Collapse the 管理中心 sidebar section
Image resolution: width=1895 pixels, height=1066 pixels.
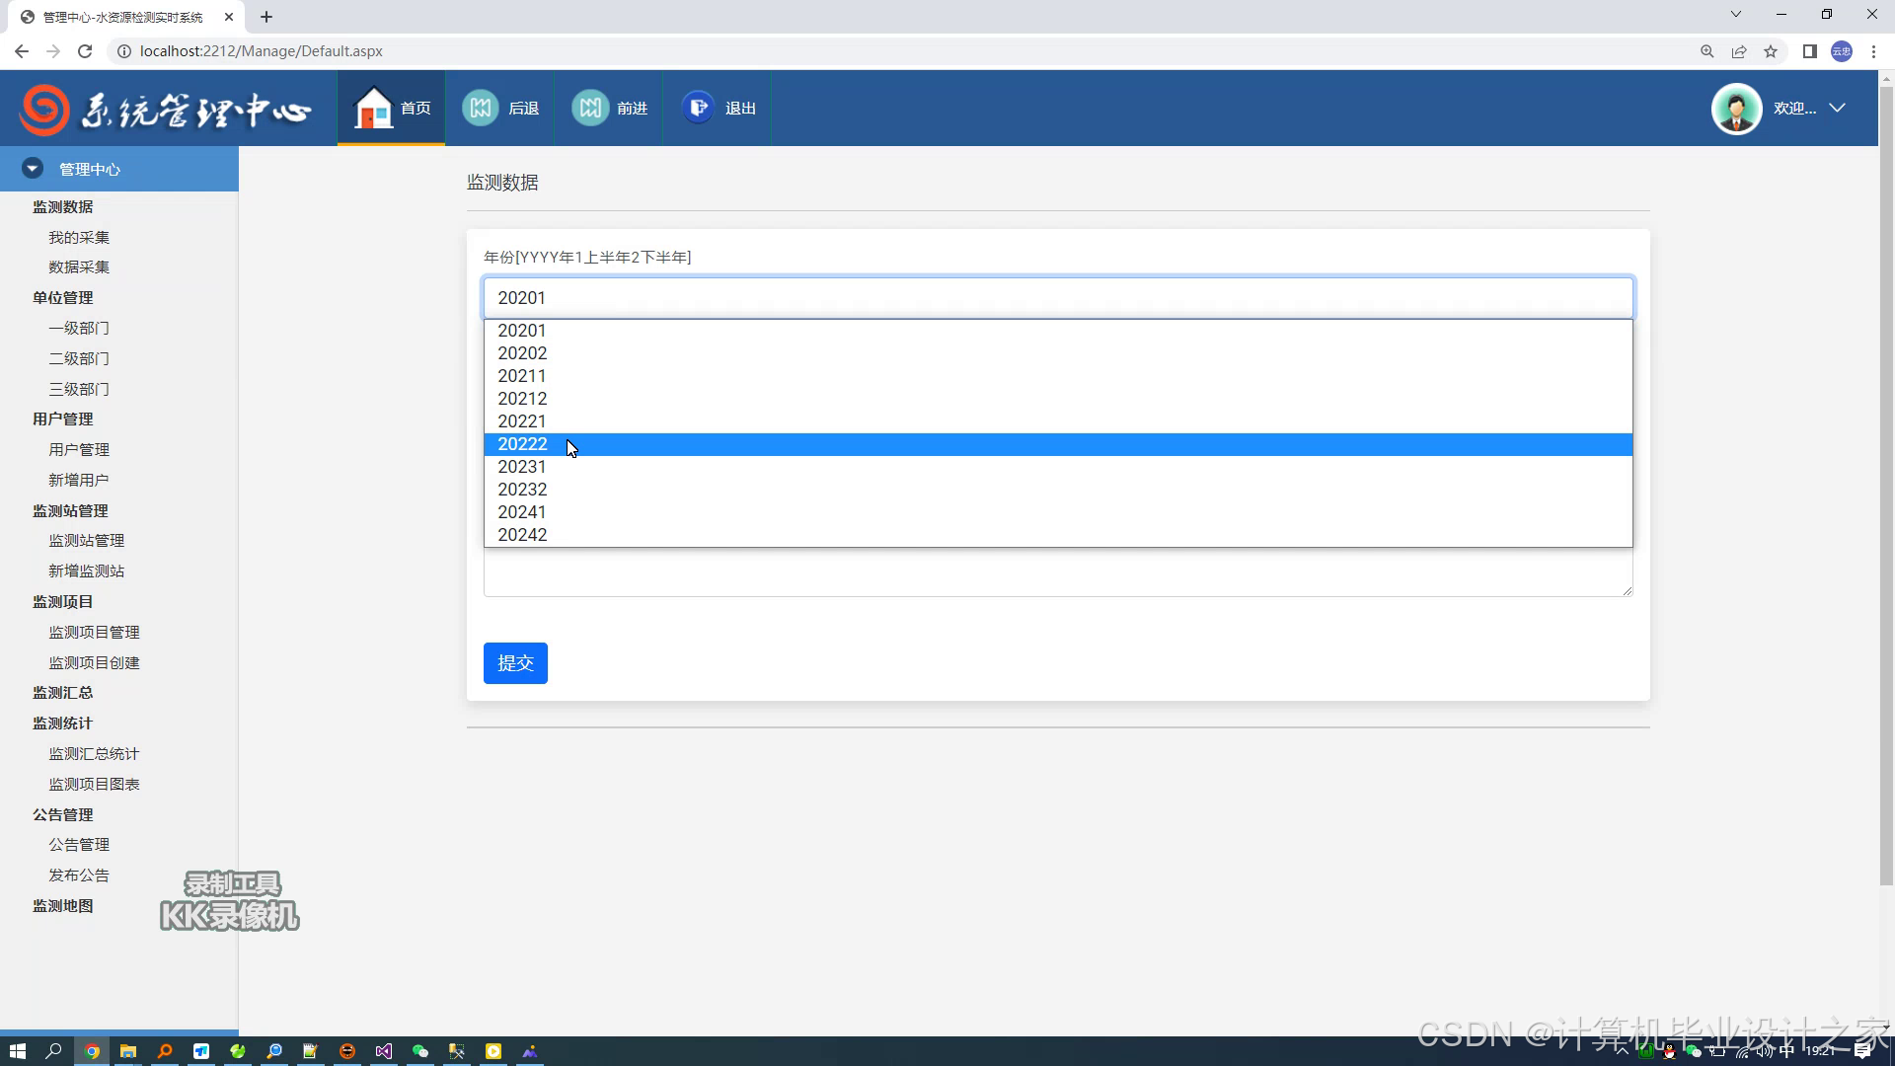click(33, 169)
